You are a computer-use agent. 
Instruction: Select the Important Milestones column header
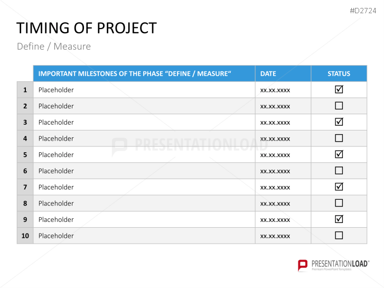pos(135,73)
